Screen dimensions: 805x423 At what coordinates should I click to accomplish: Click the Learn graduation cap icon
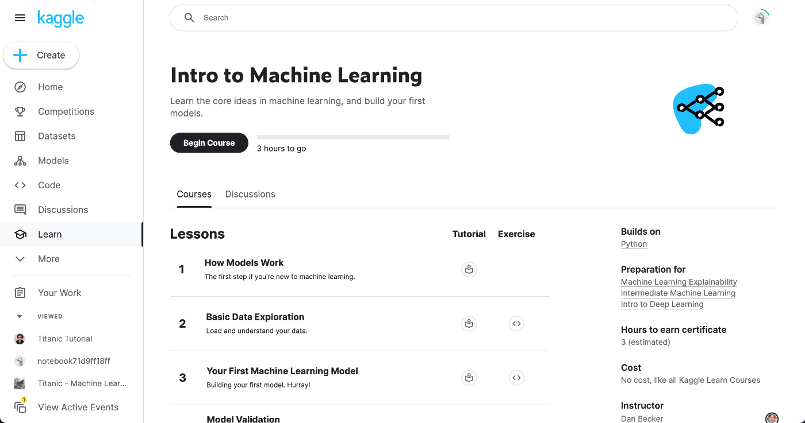click(20, 234)
